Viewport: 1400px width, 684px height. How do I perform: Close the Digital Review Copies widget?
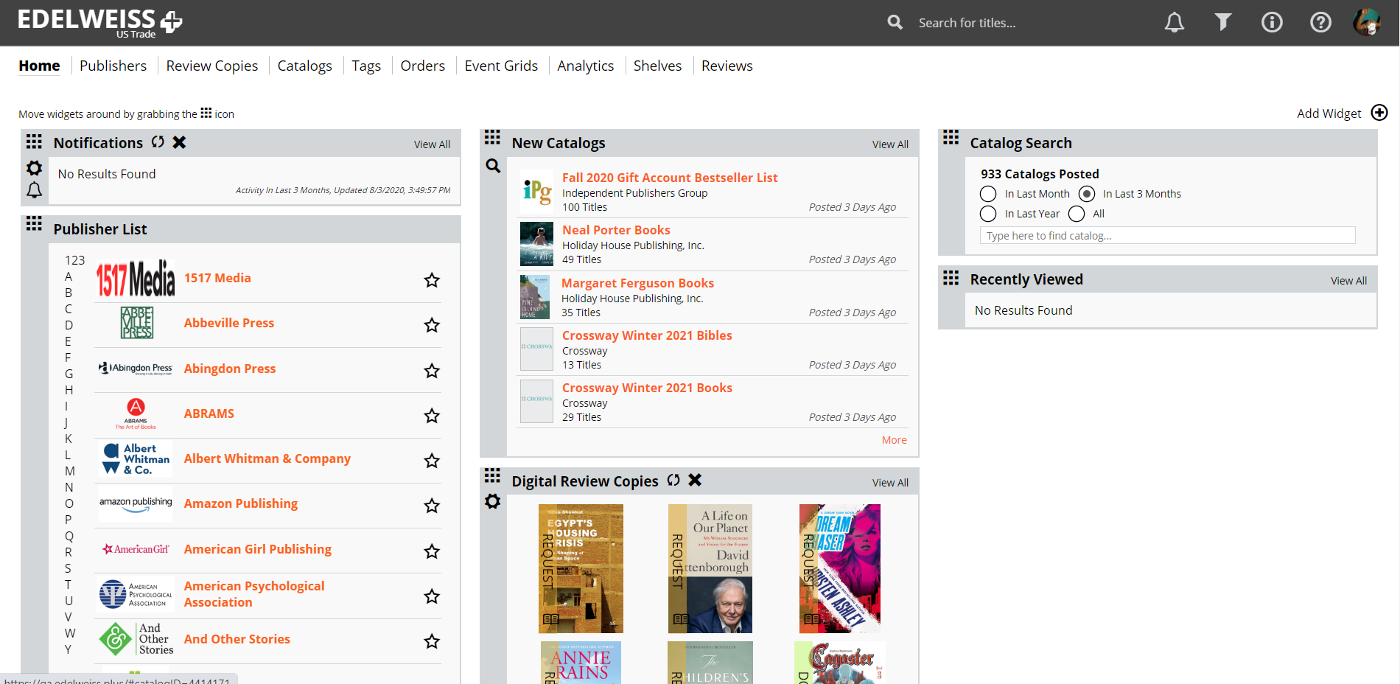click(x=695, y=480)
